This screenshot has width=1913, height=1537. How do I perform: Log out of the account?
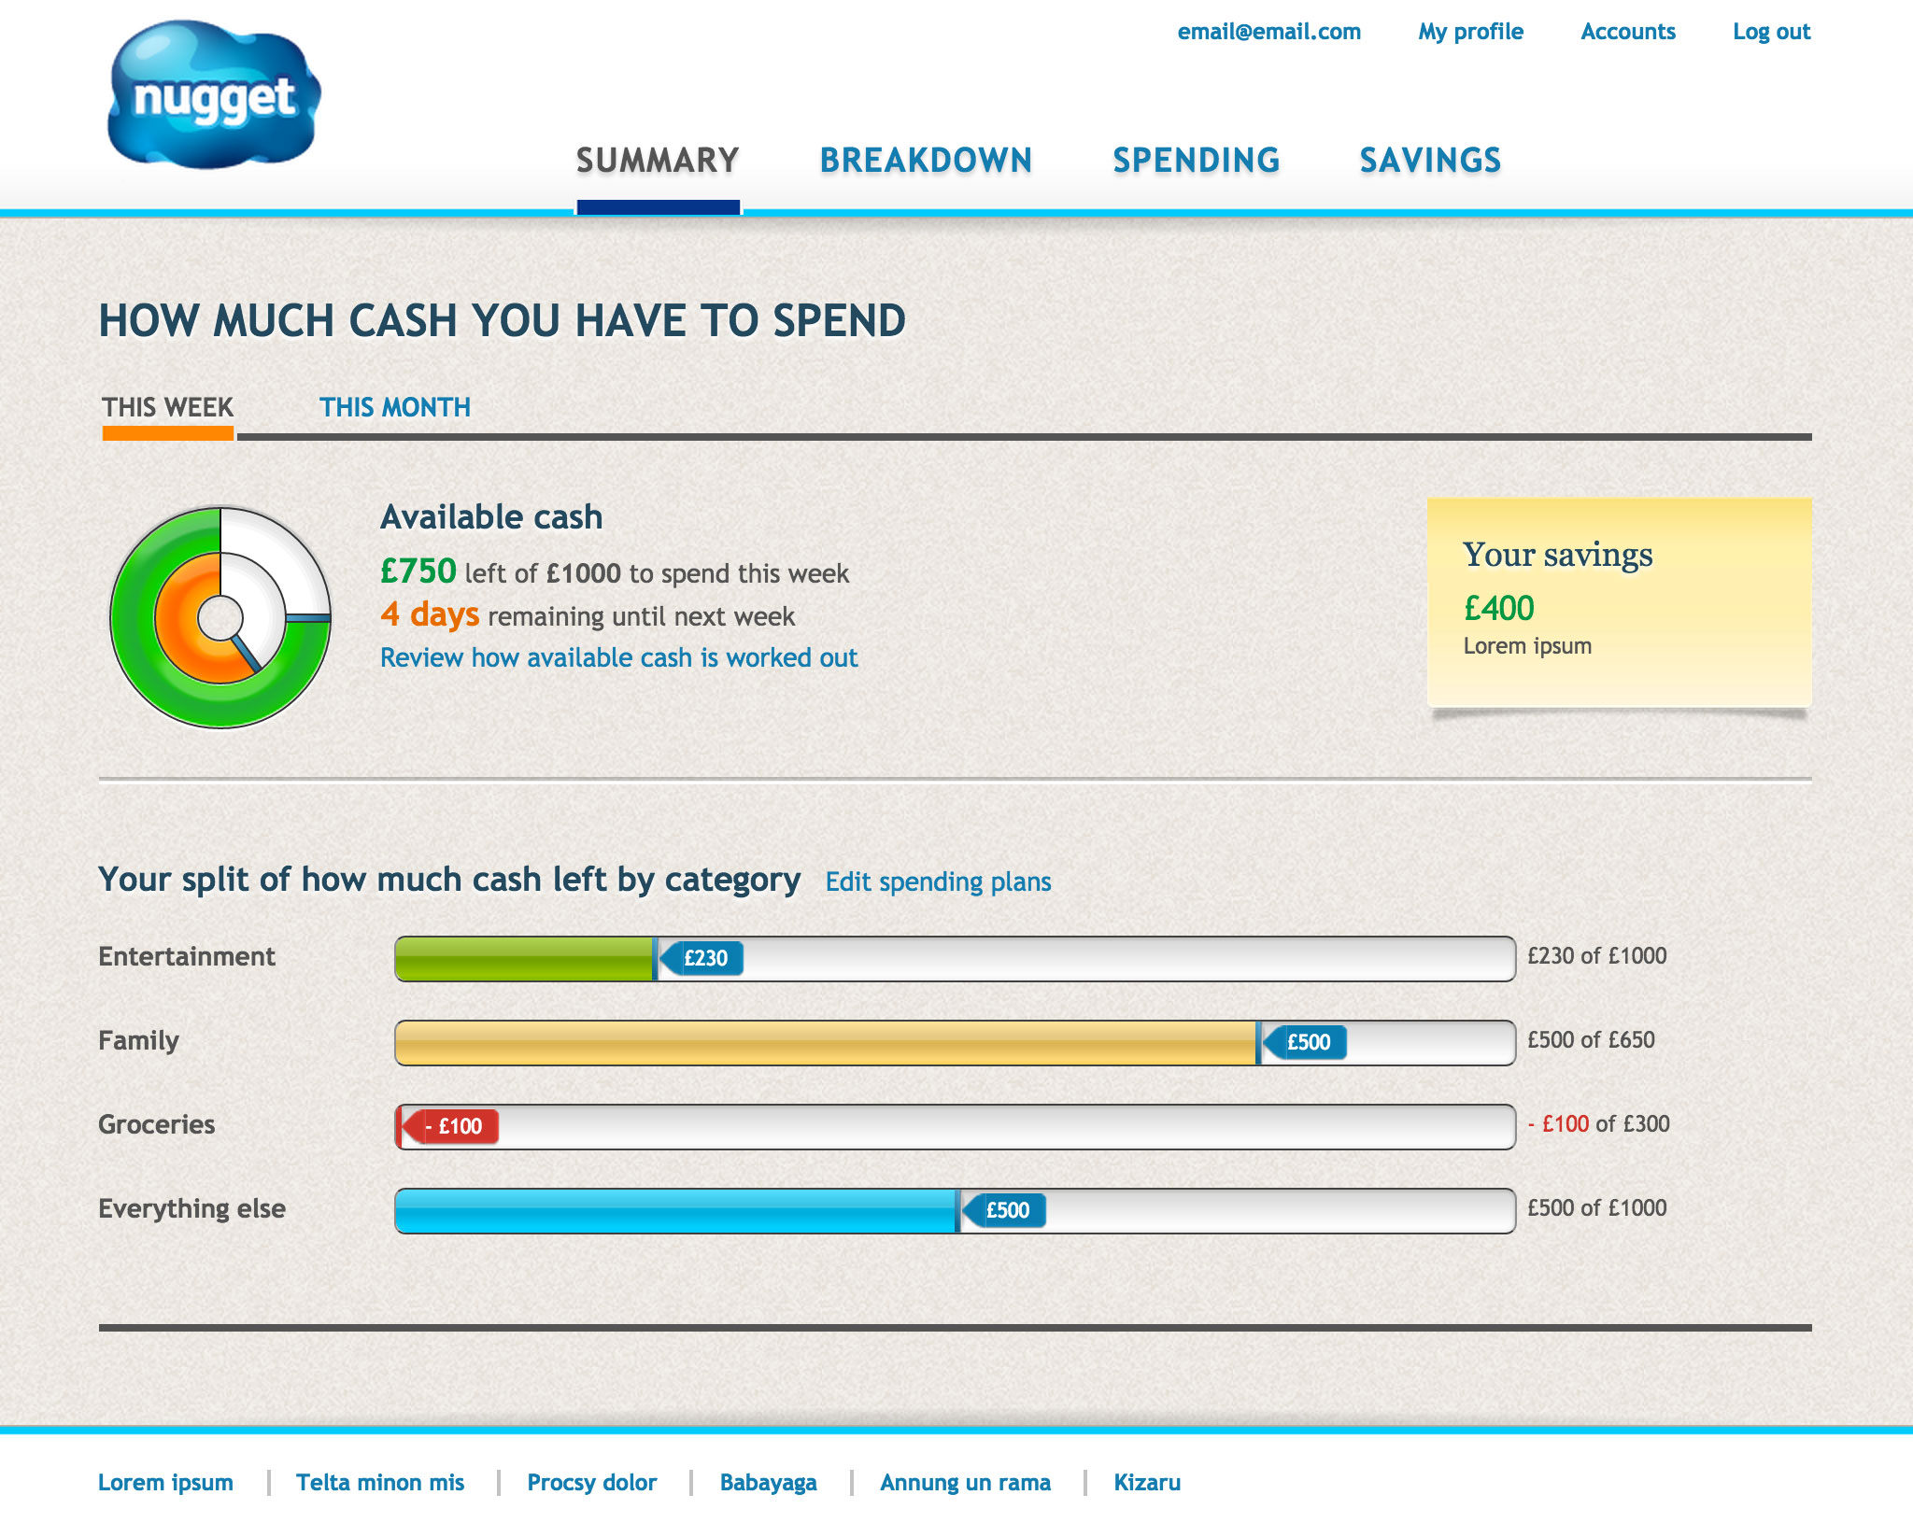pyautogui.click(x=1771, y=32)
